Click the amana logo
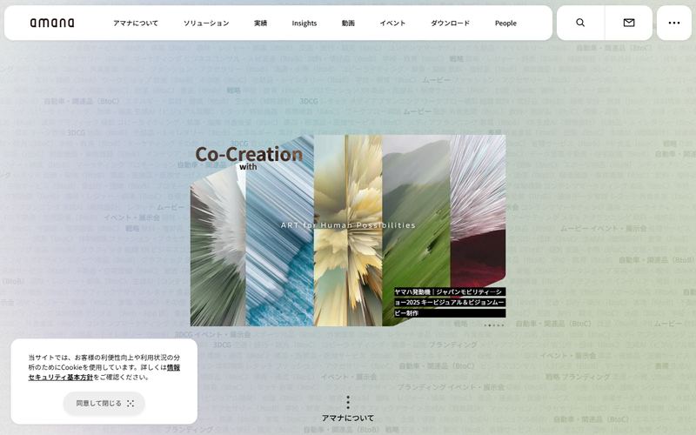The width and height of the screenshot is (696, 435). tap(52, 23)
